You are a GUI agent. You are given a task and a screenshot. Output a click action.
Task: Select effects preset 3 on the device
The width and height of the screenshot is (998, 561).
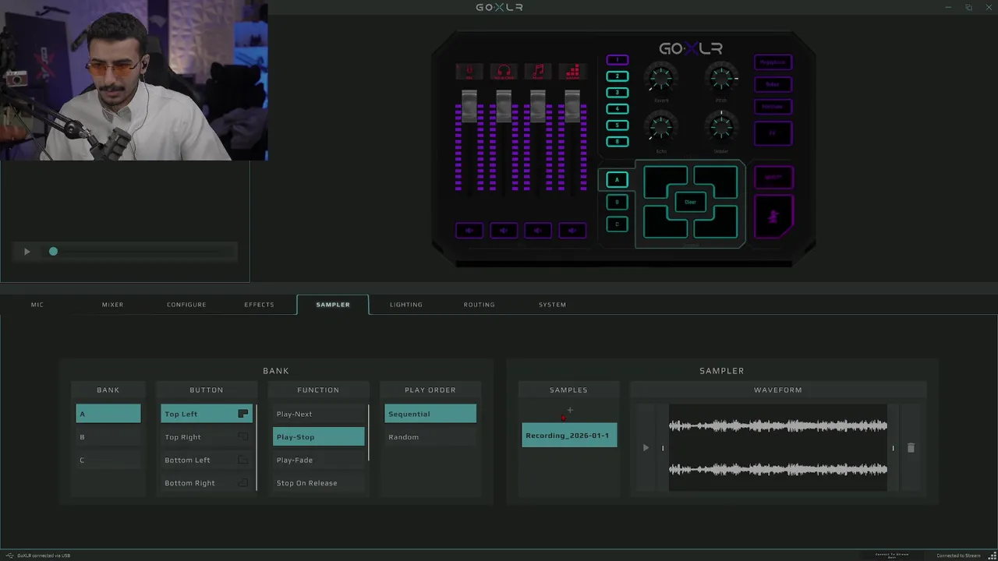pyautogui.click(x=618, y=93)
